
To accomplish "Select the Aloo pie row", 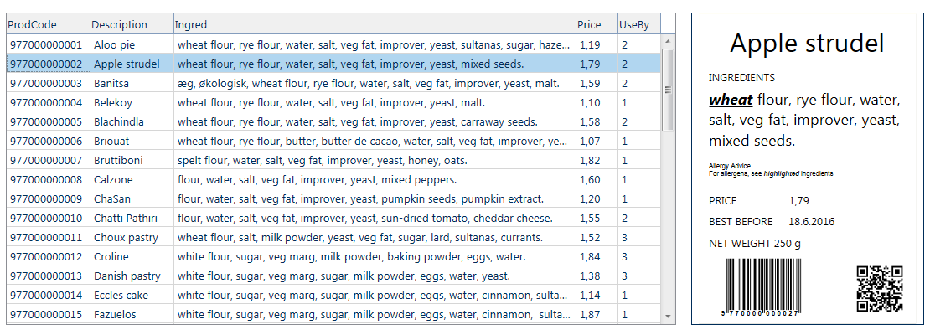I will click(115, 44).
